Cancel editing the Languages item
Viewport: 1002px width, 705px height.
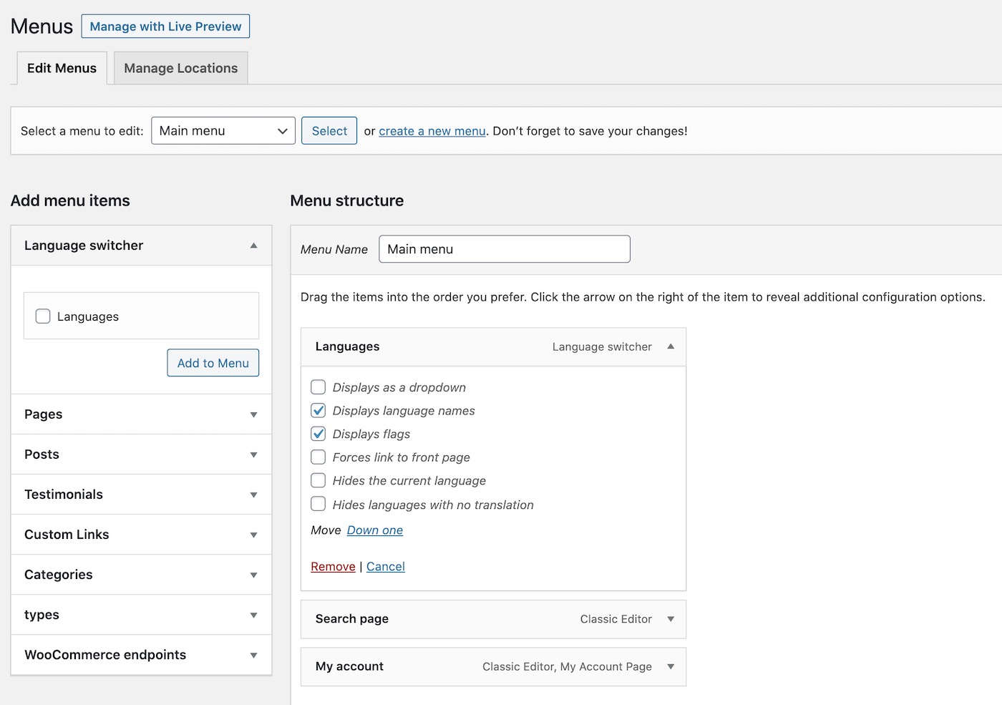[x=386, y=567]
